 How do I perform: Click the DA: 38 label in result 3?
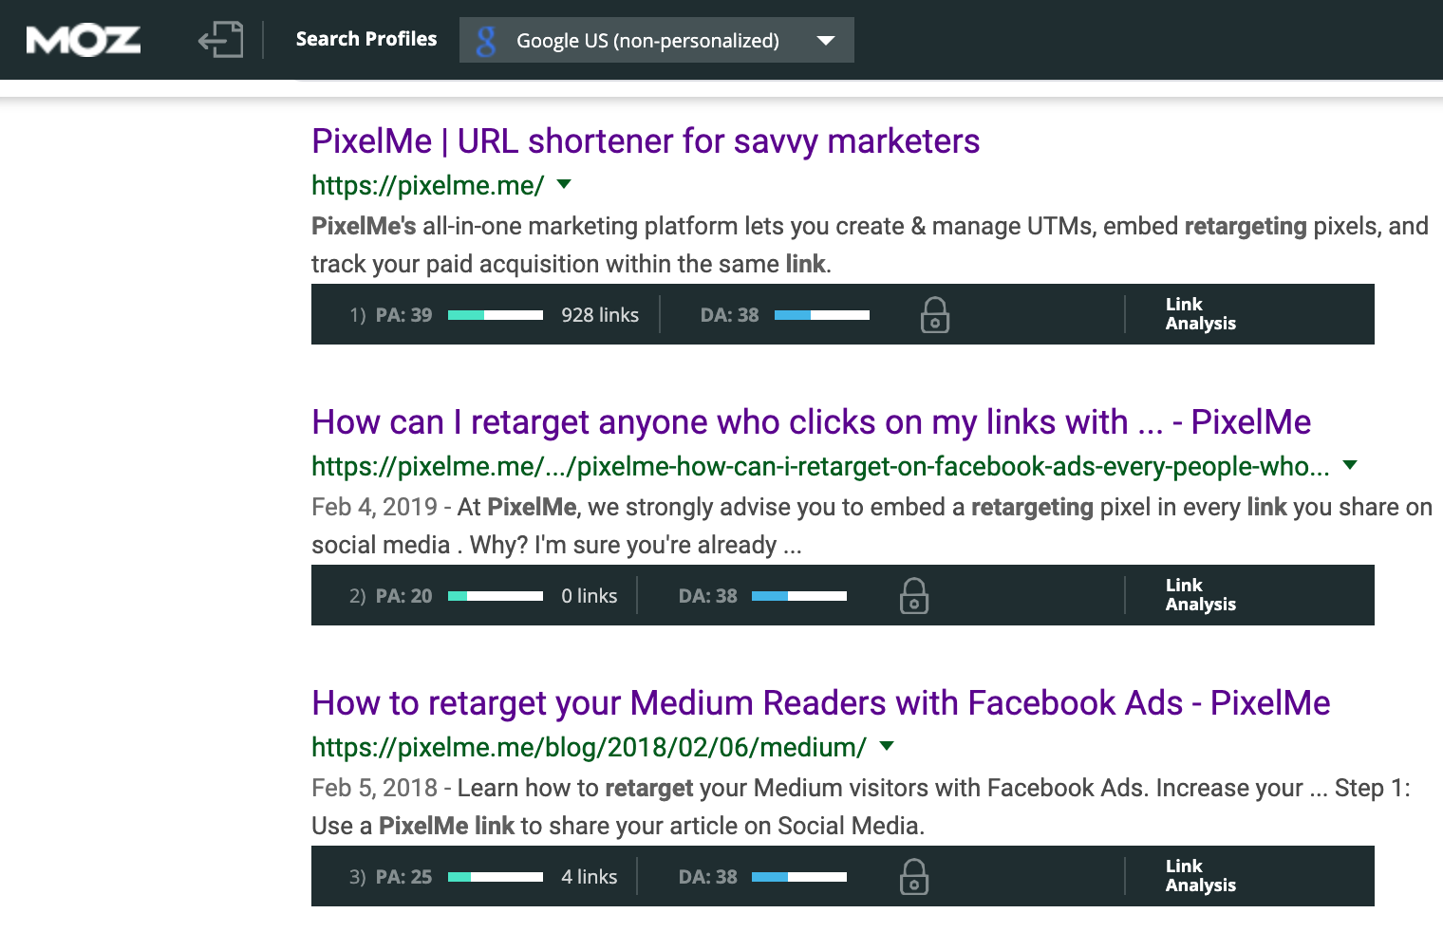point(708,877)
